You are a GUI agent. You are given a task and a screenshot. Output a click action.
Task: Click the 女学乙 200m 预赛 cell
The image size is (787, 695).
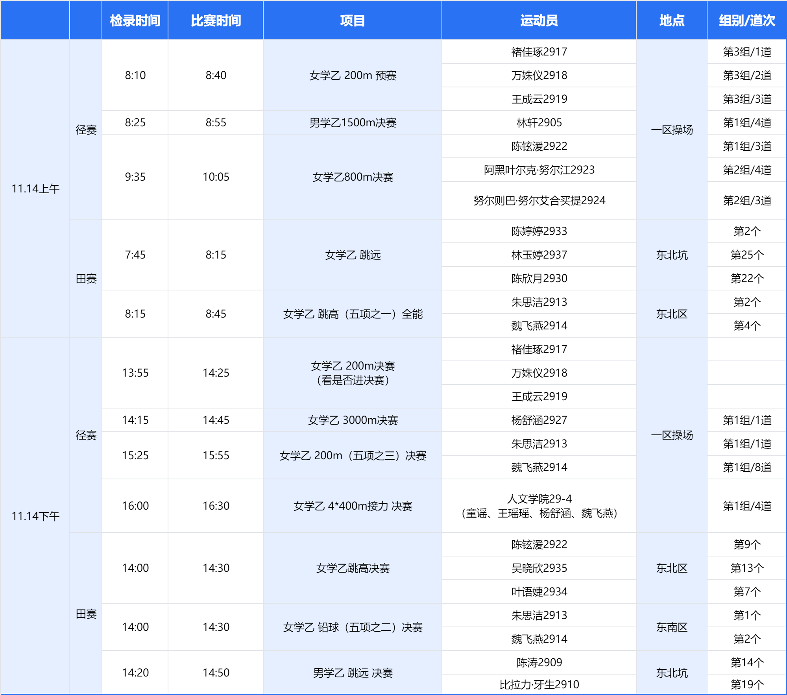pyautogui.click(x=352, y=75)
